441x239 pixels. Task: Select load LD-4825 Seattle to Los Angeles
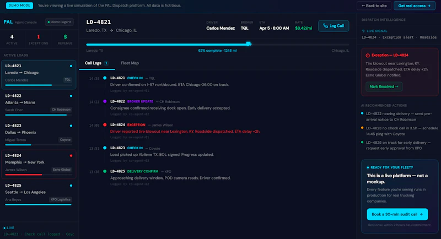click(x=39, y=194)
